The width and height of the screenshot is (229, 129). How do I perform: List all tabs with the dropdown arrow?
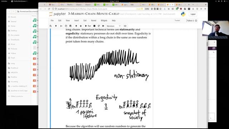click(x=193, y=5)
